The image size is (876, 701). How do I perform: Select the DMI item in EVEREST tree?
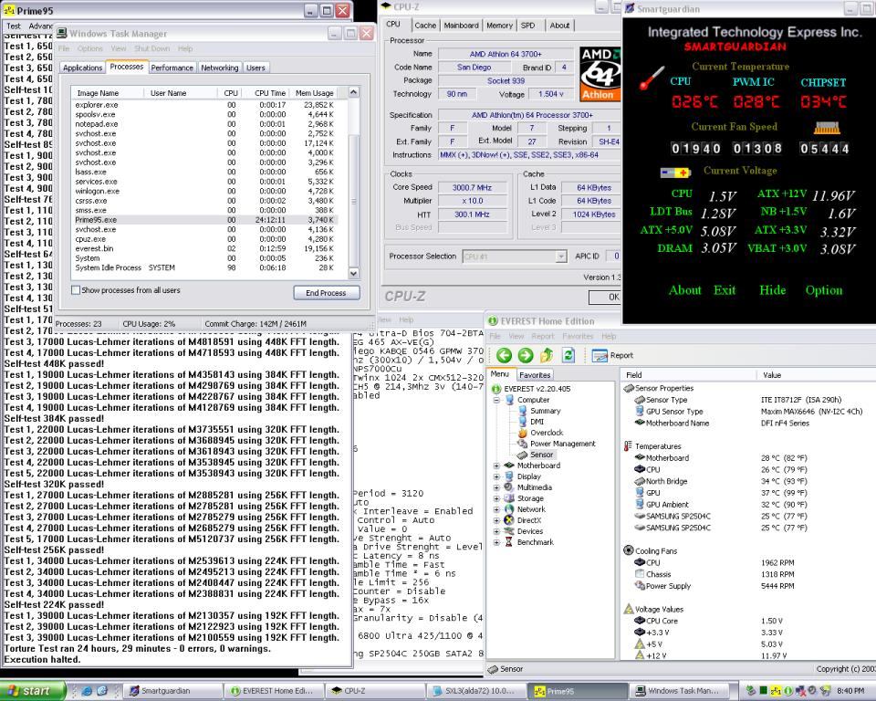(537, 422)
